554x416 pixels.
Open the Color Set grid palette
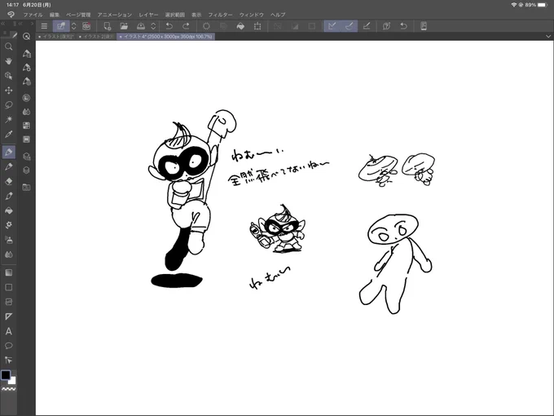(27, 126)
